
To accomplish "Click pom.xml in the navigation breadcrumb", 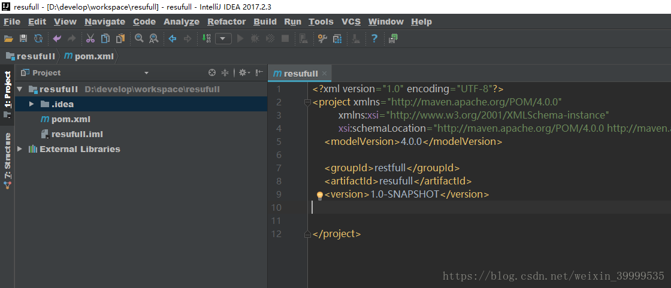I will pos(89,56).
